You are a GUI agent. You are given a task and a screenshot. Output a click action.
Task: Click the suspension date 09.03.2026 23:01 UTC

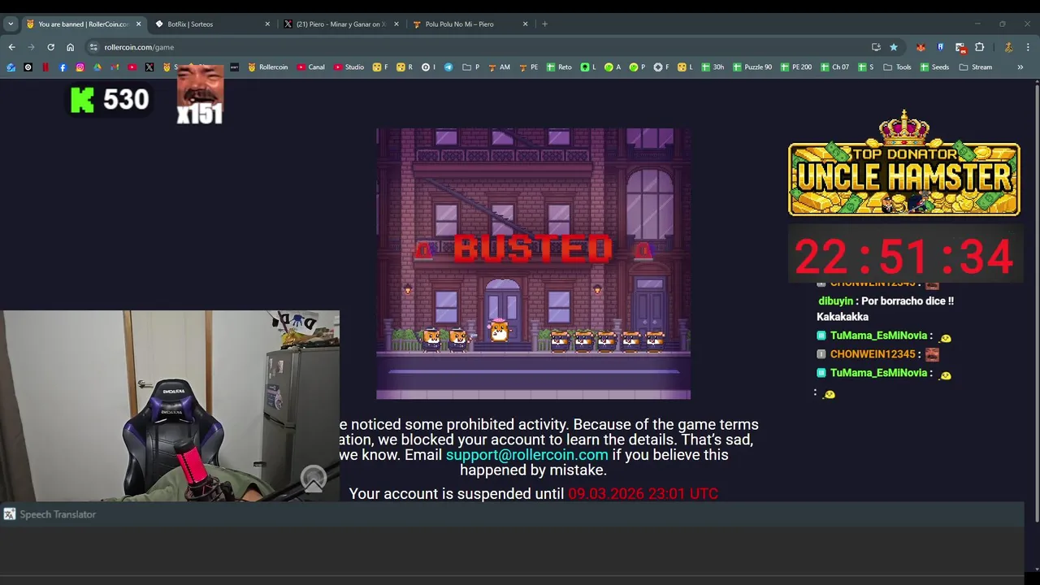643,493
